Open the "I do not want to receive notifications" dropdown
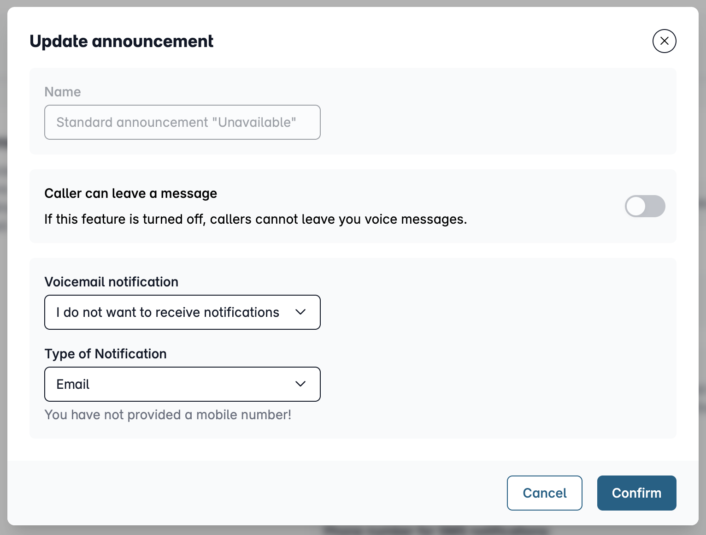Viewport: 706px width, 535px height. (182, 312)
